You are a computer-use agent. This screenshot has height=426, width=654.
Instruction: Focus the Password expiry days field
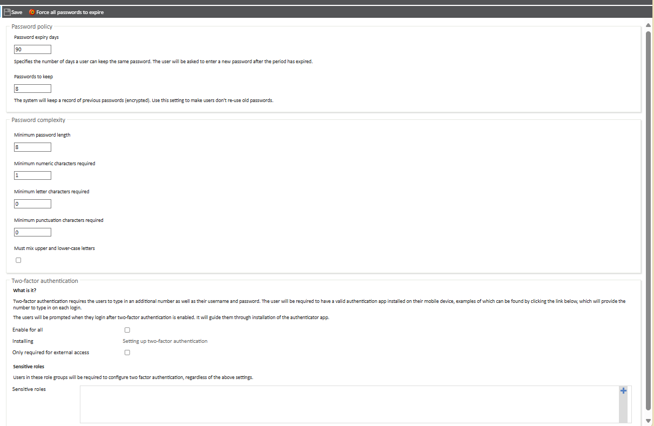[x=32, y=49]
